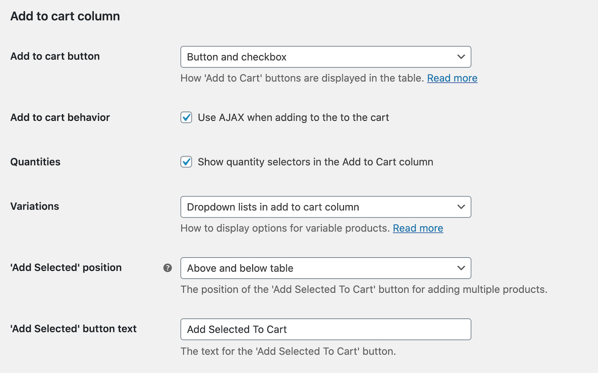
Task: Click the chevron on the 'Add to cart button' dropdown
Action: (461, 57)
